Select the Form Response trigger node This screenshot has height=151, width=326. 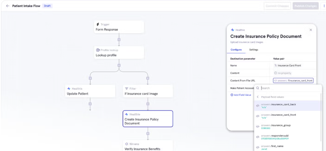pyautogui.click(x=119, y=27)
